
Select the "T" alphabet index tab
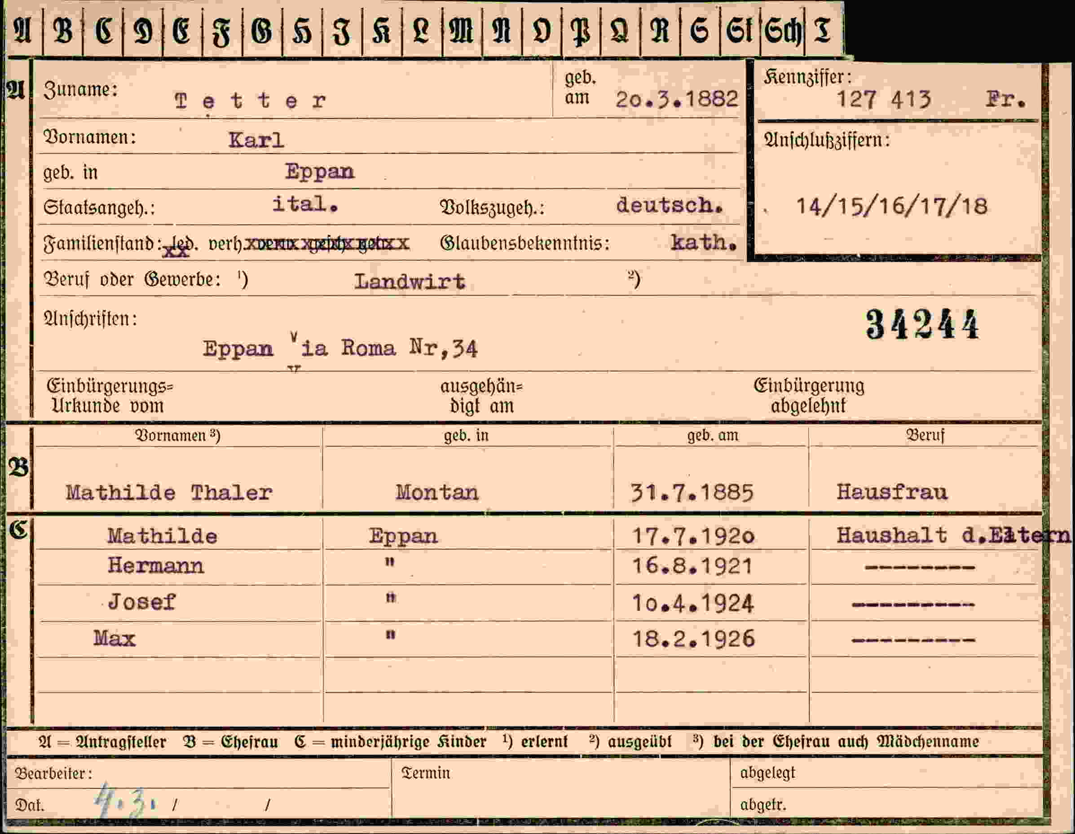click(x=823, y=31)
